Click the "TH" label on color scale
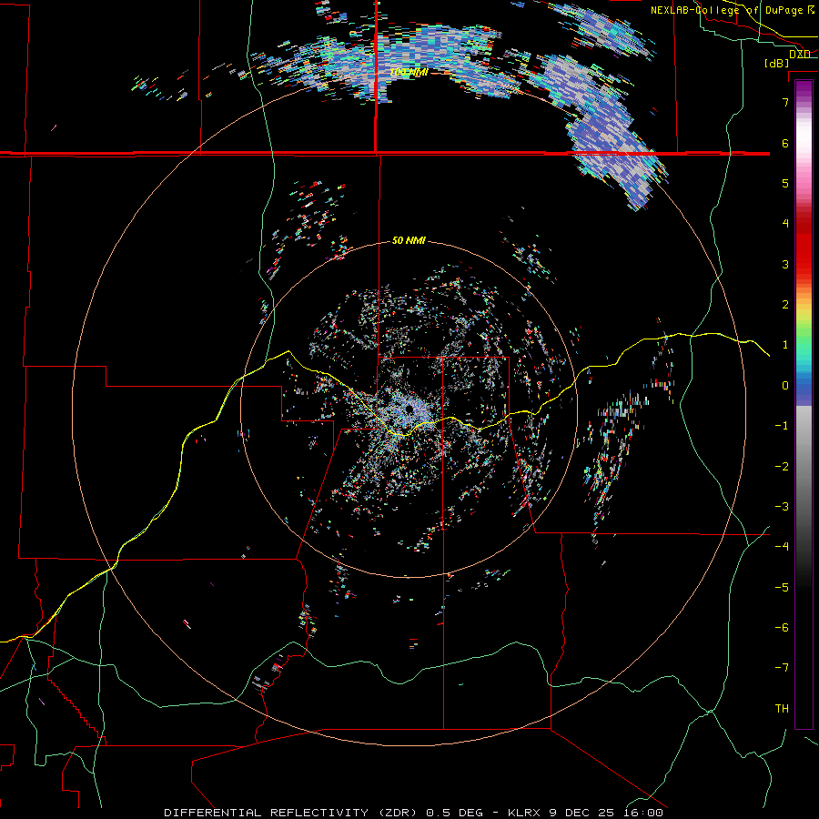Viewport: 819px width, 819px height. (x=782, y=709)
